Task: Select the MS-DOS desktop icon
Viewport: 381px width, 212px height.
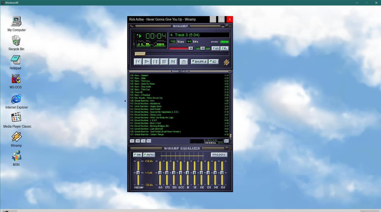Action: pos(16,81)
